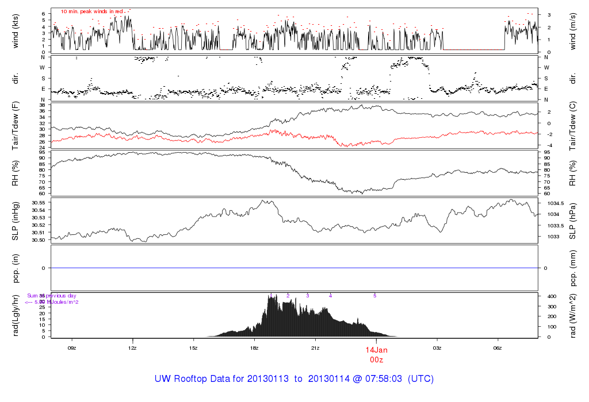Viewport: 589px width, 402px height.
Task: Click the 09z time tick label
Action: (x=72, y=348)
